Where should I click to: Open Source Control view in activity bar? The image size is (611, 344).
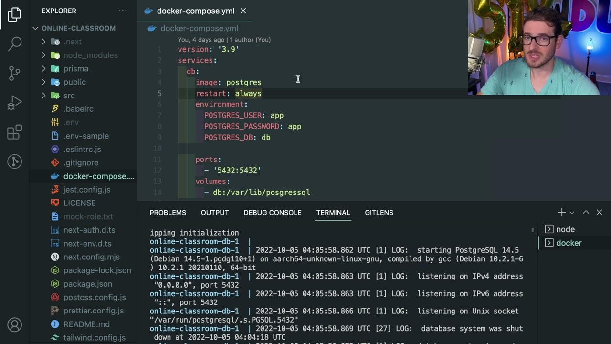[x=14, y=73]
